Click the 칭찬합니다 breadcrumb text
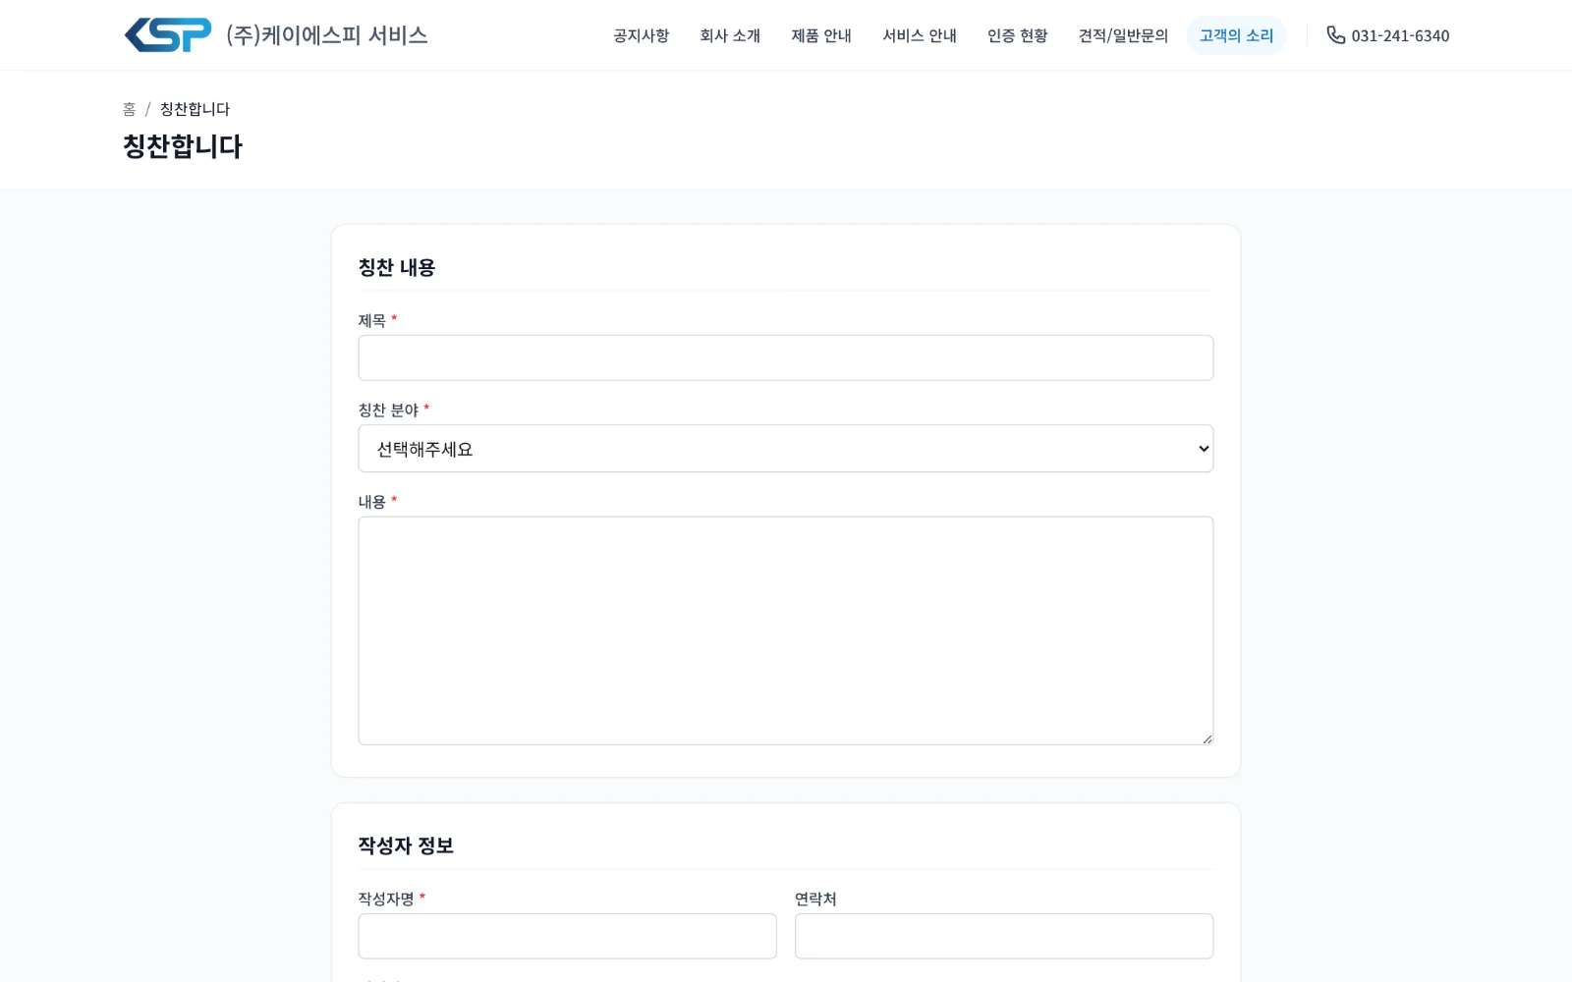 (x=195, y=109)
